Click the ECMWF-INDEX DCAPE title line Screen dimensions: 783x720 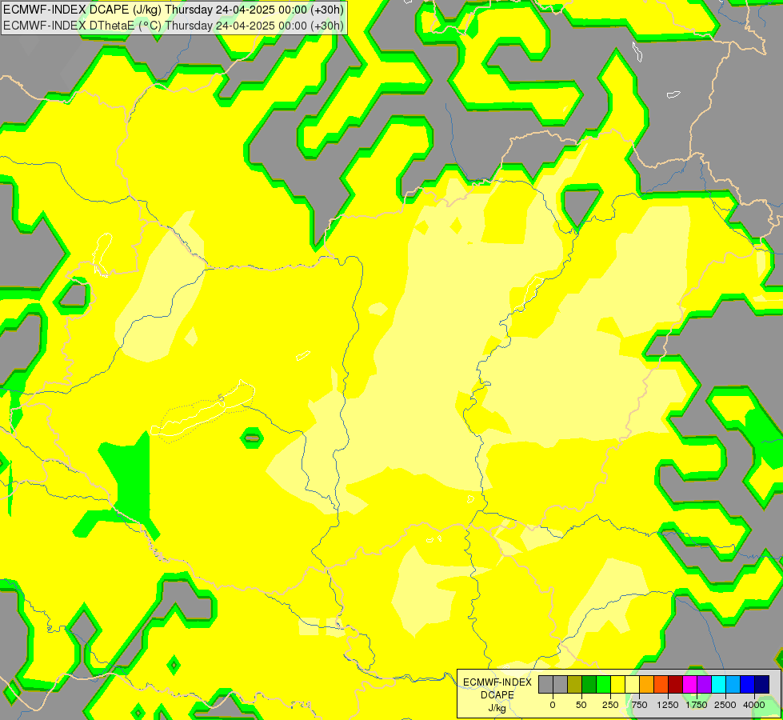click(x=174, y=10)
